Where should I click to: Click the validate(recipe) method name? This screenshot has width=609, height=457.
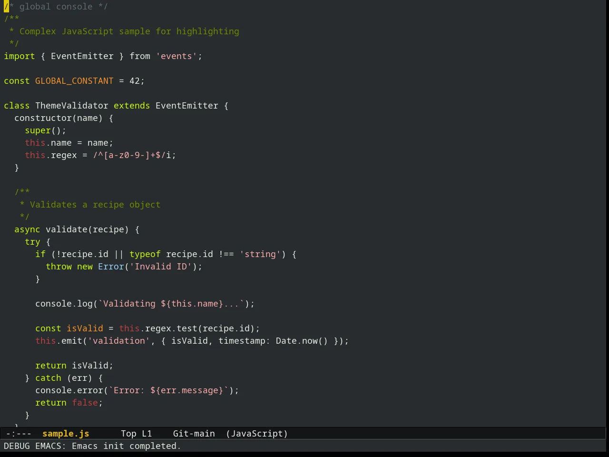[87, 229]
